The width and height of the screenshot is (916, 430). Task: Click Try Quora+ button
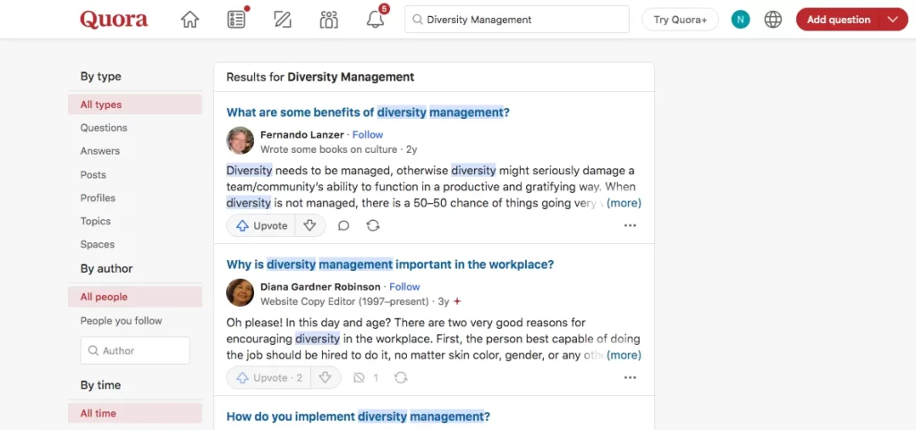click(680, 20)
